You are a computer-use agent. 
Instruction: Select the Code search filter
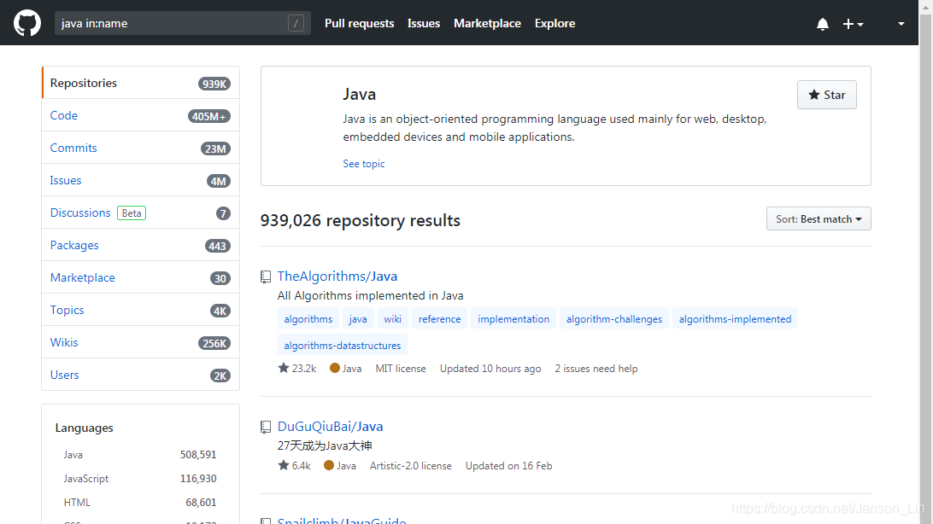click(x=140, y=115)
